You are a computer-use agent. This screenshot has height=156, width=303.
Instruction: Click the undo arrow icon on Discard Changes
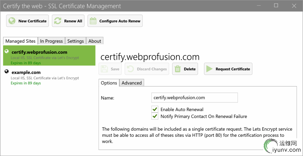[131, 69]
